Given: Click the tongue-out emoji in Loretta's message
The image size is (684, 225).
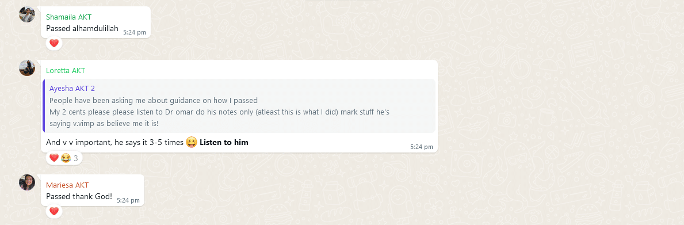Looking at the screenshot, I should pos(192,142).
